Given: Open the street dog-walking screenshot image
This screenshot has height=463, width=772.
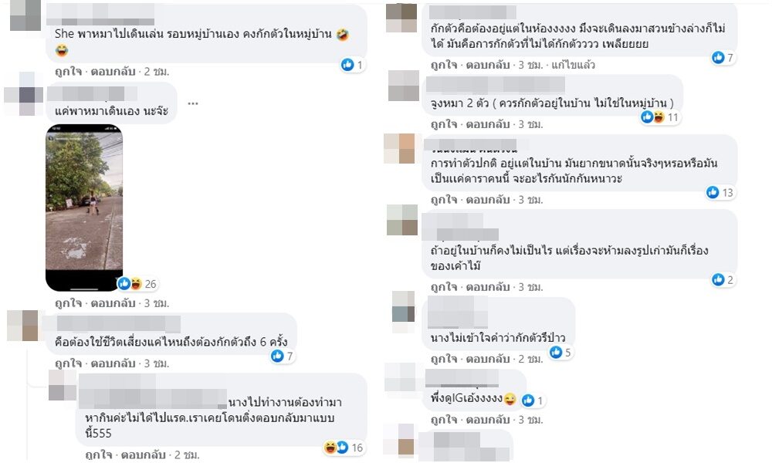Looking at the screenshot, I should 84,207.
